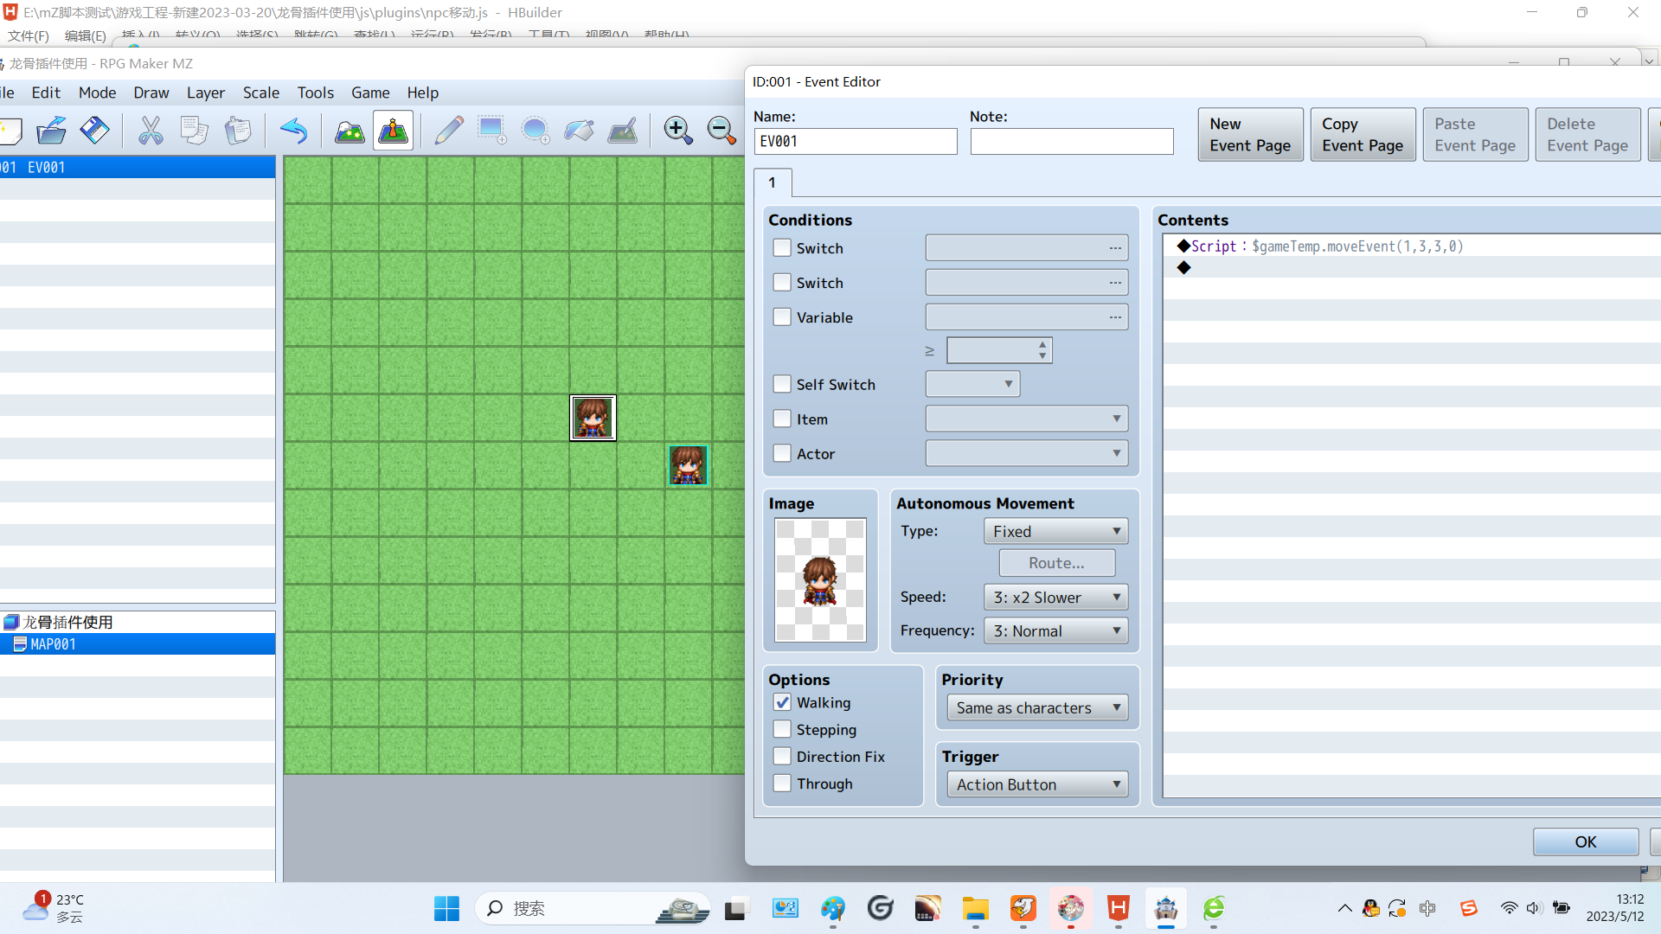Viewport: 1661px width, 934px height.
Task: Click the Zoom In magnifier
Action: 678,131
